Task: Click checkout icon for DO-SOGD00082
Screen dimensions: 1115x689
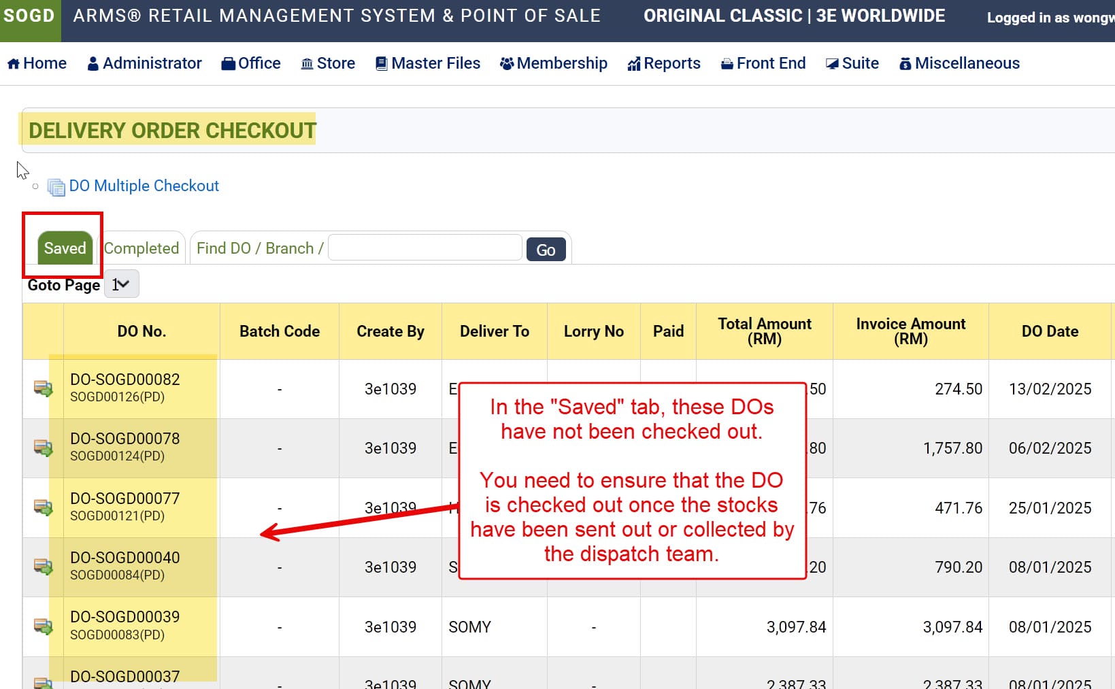Action: [x=43, y=388]
